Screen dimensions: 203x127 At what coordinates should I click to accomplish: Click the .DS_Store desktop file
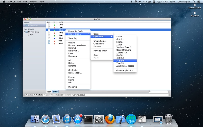(x=195, y=14)
